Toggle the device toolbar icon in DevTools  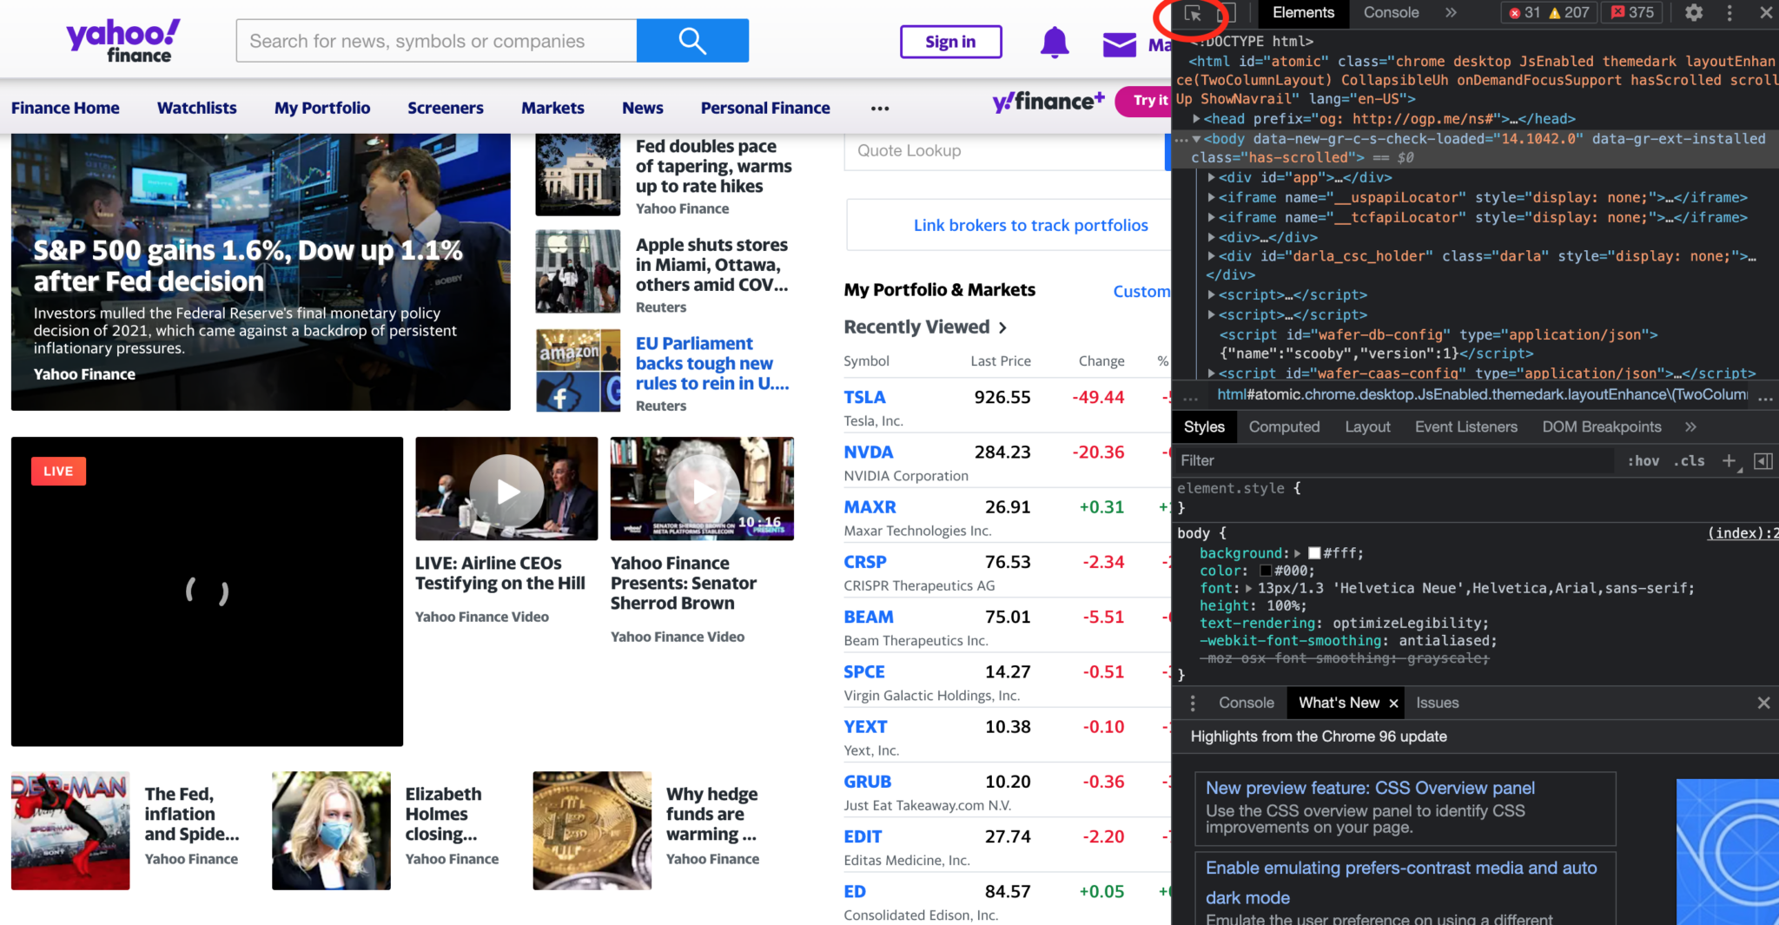click(x=1226, y=13)
